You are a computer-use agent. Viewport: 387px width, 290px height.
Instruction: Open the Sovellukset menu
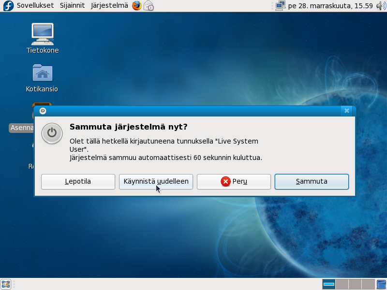click(x=35, y=6)
